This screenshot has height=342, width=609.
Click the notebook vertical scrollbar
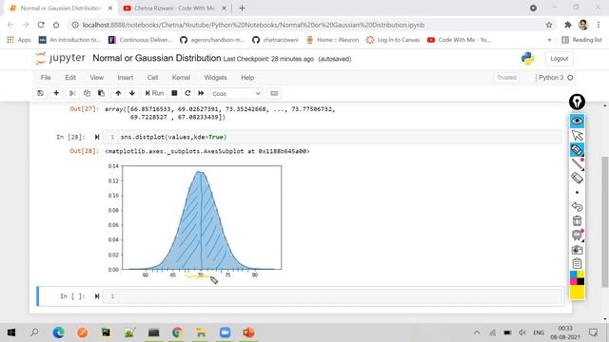click(605, 221)
